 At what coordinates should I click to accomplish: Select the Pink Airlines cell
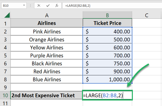[x=47, y=32]
